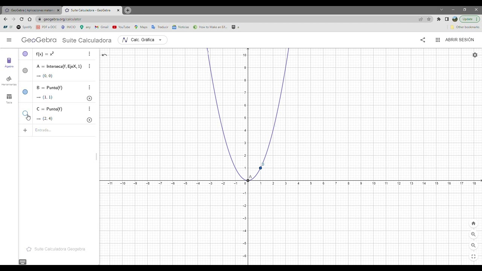Open the Maps bookmark
The width and height of the screenshot is (482, 271).
click(x=141, y=27)
